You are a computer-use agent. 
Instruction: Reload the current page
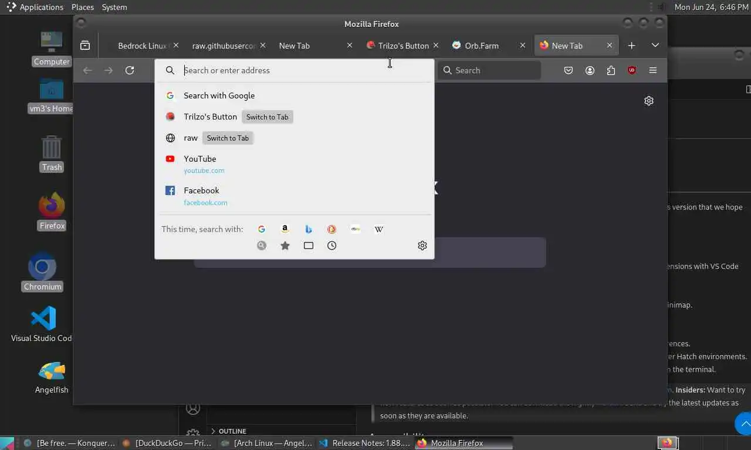(x=130, y=70)
